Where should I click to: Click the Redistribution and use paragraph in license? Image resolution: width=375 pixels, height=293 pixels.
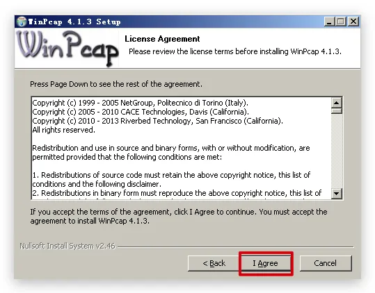[171, 153]
